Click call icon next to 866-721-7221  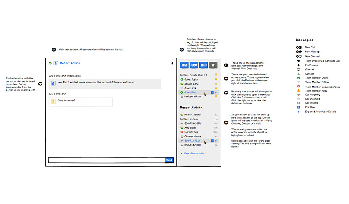(213, 140)
